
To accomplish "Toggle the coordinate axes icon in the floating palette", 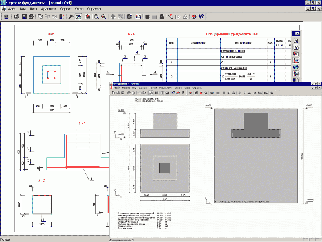I will 296,60.
